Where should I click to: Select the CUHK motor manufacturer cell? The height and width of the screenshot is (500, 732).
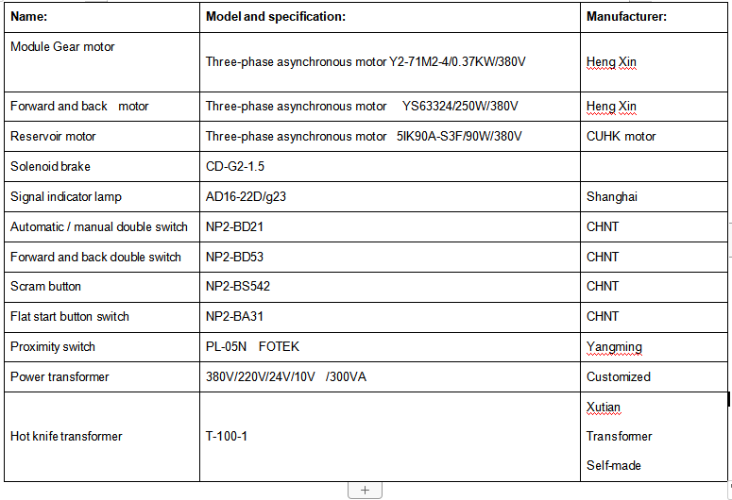point(654,136)
